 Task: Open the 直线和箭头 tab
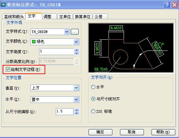[14, 16]
